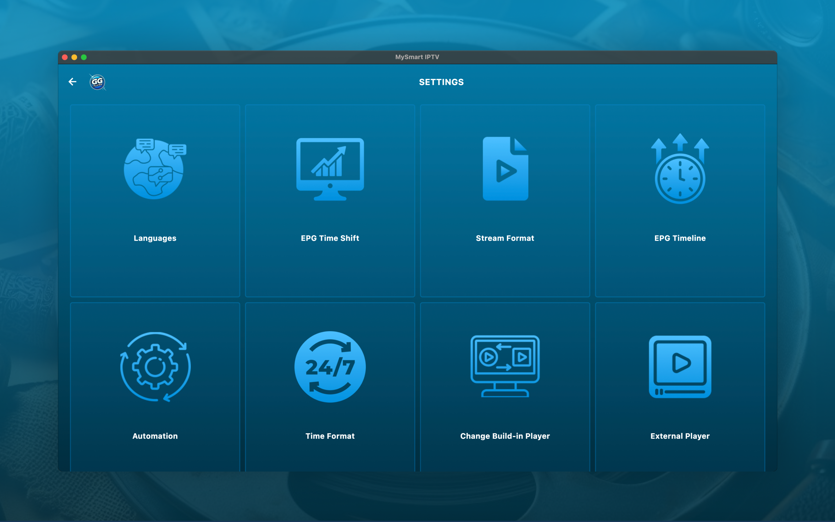Viewport: 835px width, 522px height.
Task: Click the Time Format label
Action: (x=330, y=436)
